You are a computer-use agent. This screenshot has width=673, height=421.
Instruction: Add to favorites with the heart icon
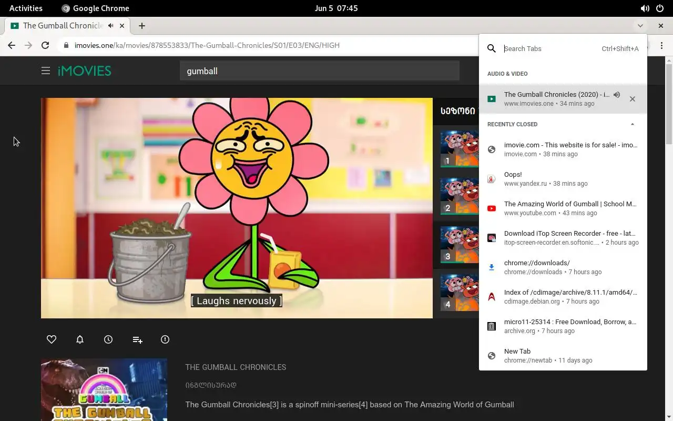pyautogui.click(x=52, y=339)
